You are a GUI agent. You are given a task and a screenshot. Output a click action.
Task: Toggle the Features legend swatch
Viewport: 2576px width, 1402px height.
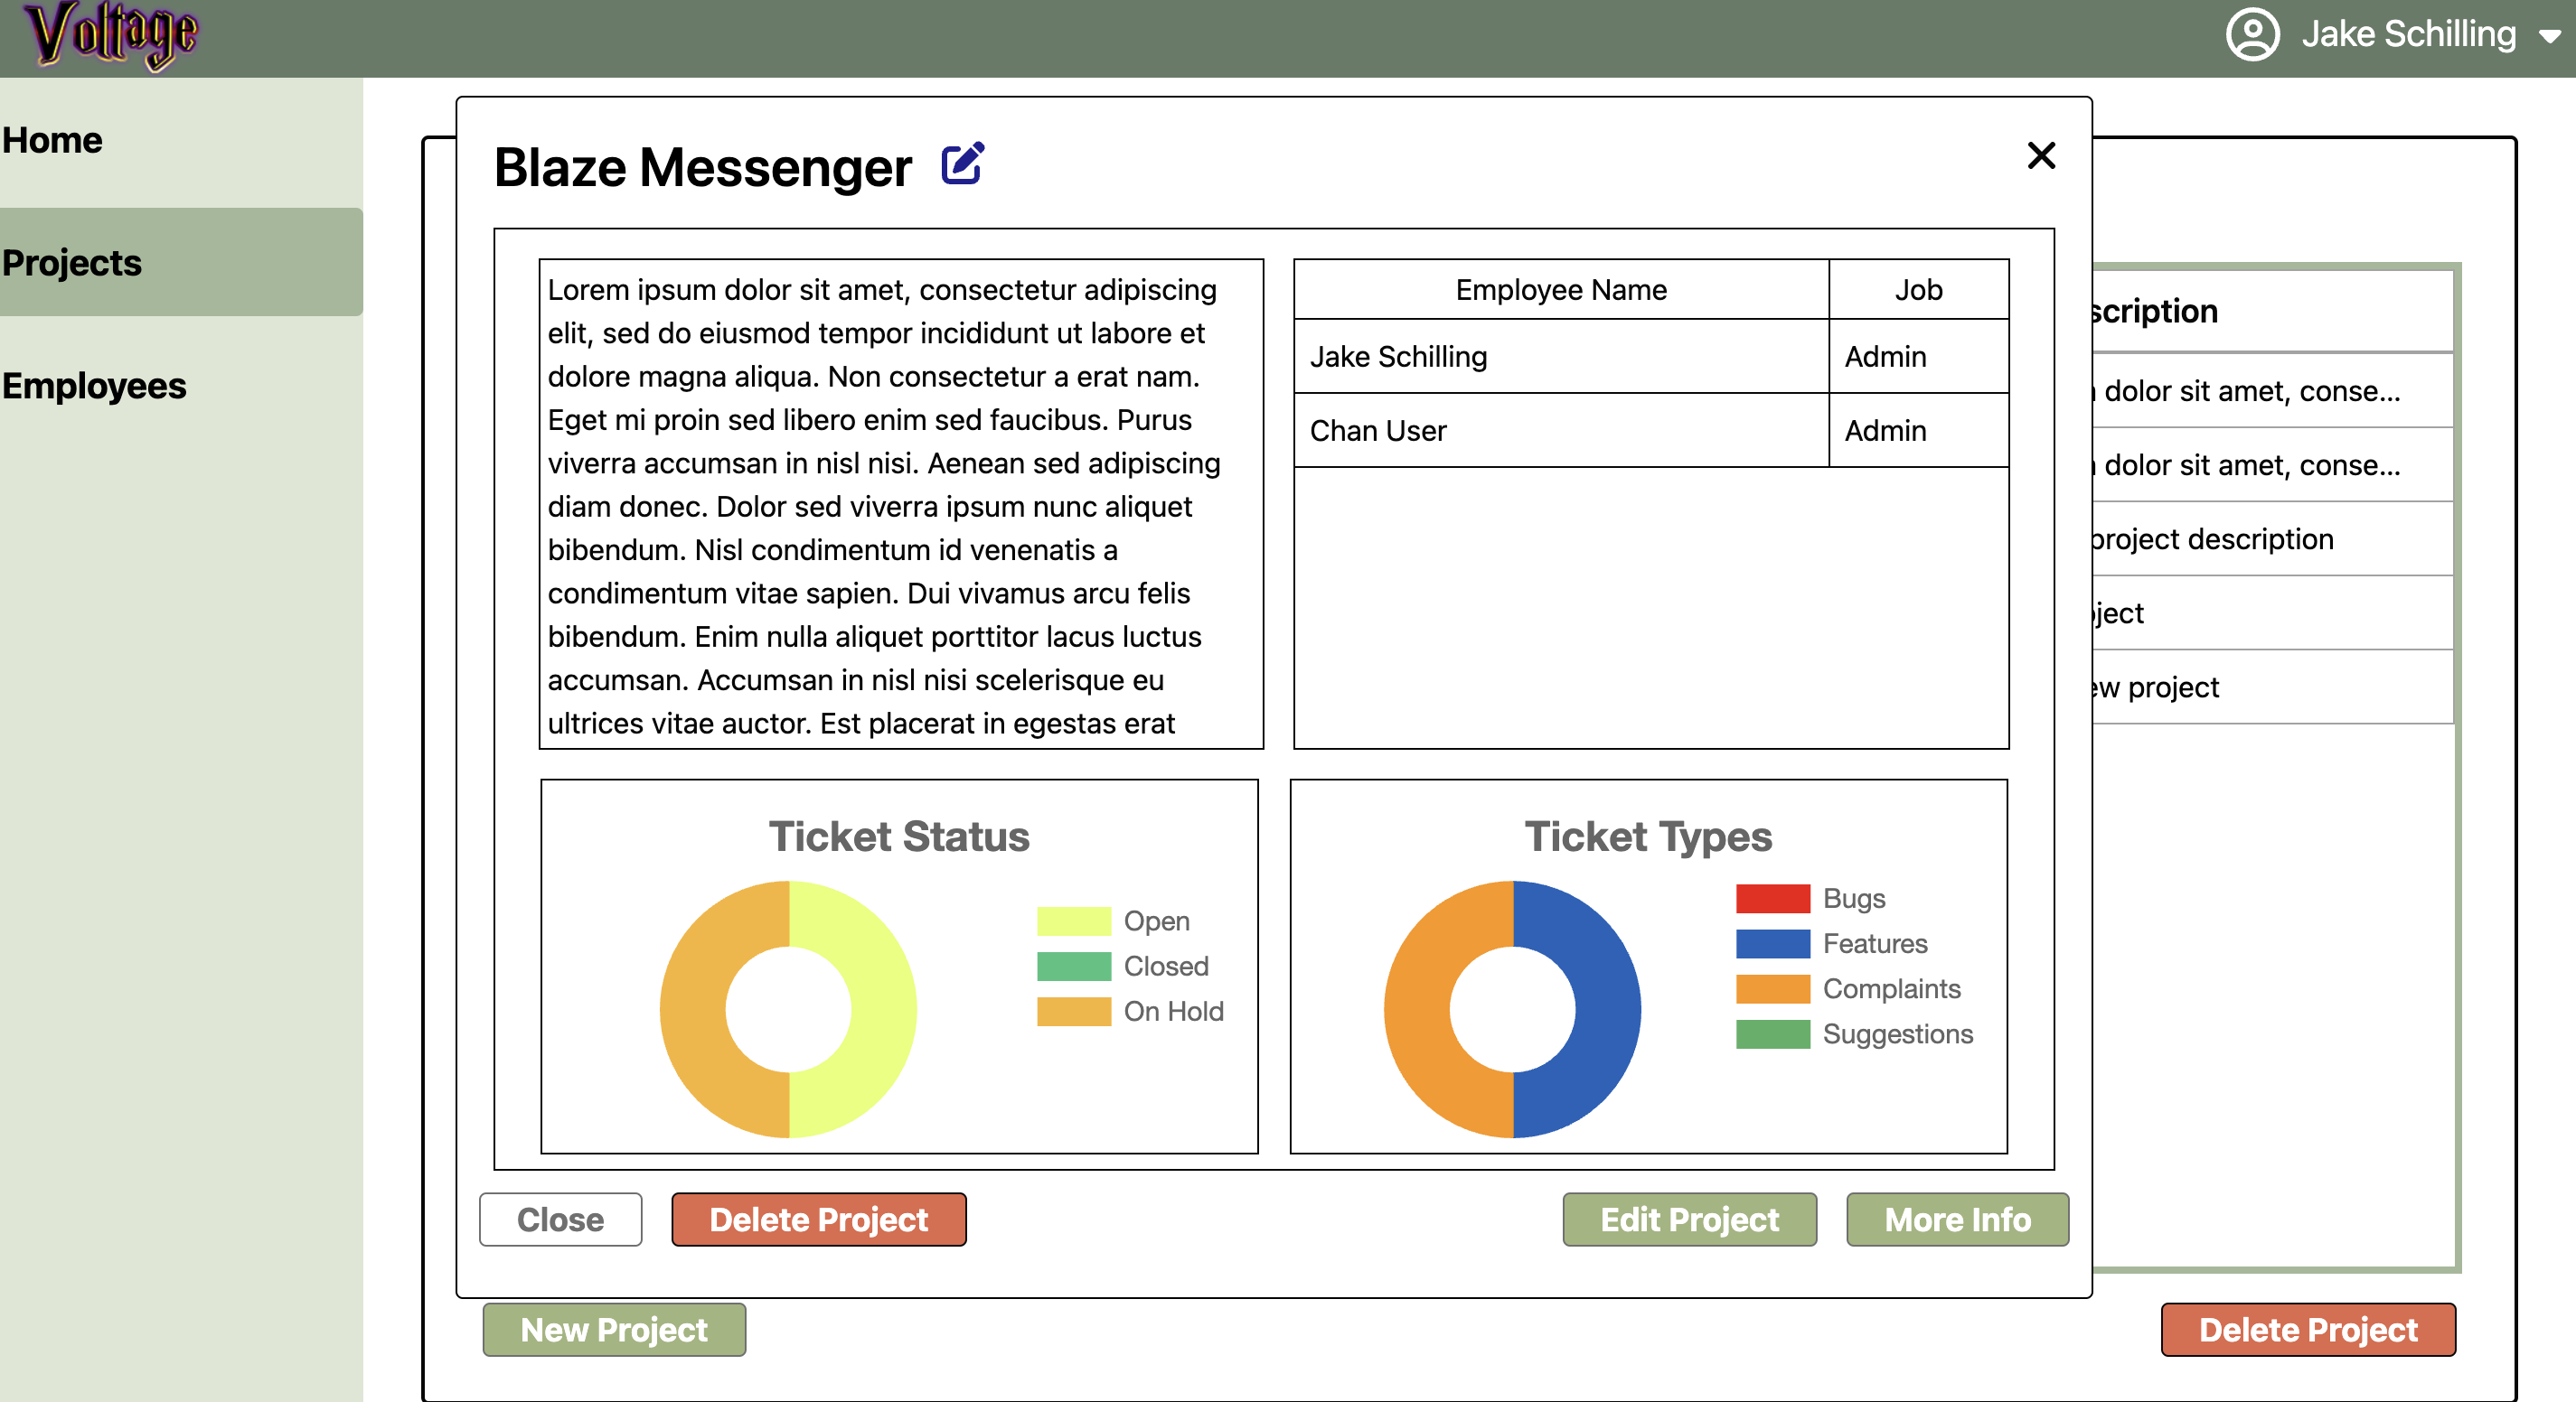tap(1772, 943)
